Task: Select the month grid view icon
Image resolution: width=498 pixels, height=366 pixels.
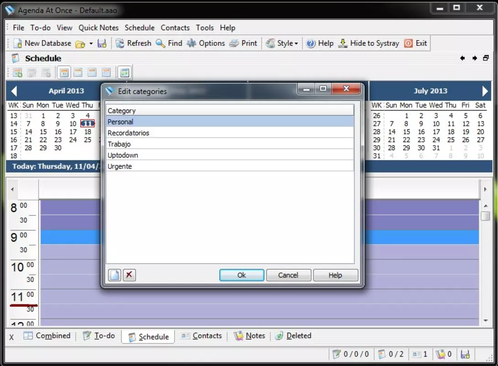Action: 107,73
